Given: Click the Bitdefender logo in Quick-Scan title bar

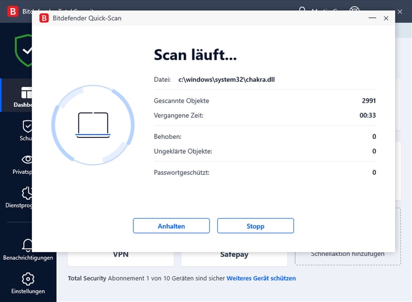Looking at the screenshot, I should coord(44,18).
